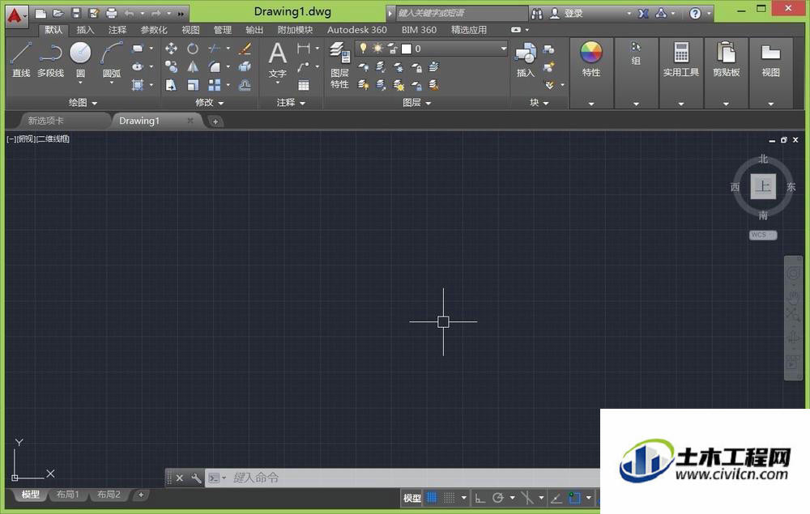Toggle object snap square icon in status bar
Viewport: 810px width, 514px height.
click(x=574, y=498)
